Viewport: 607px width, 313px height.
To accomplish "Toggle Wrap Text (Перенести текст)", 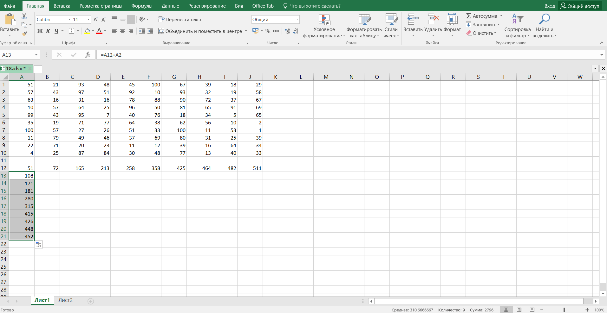I will (180, 19).
